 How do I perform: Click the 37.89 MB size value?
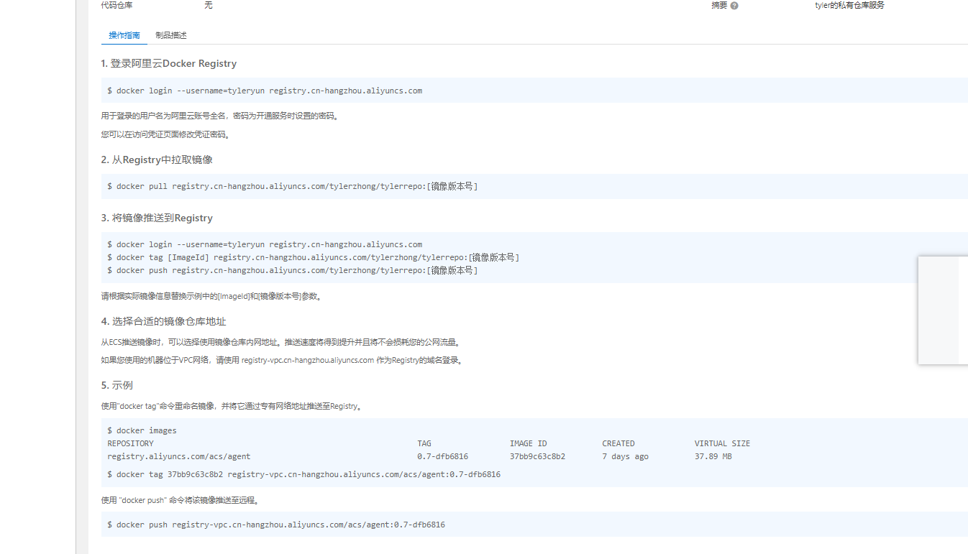click(x=713, y=456)
